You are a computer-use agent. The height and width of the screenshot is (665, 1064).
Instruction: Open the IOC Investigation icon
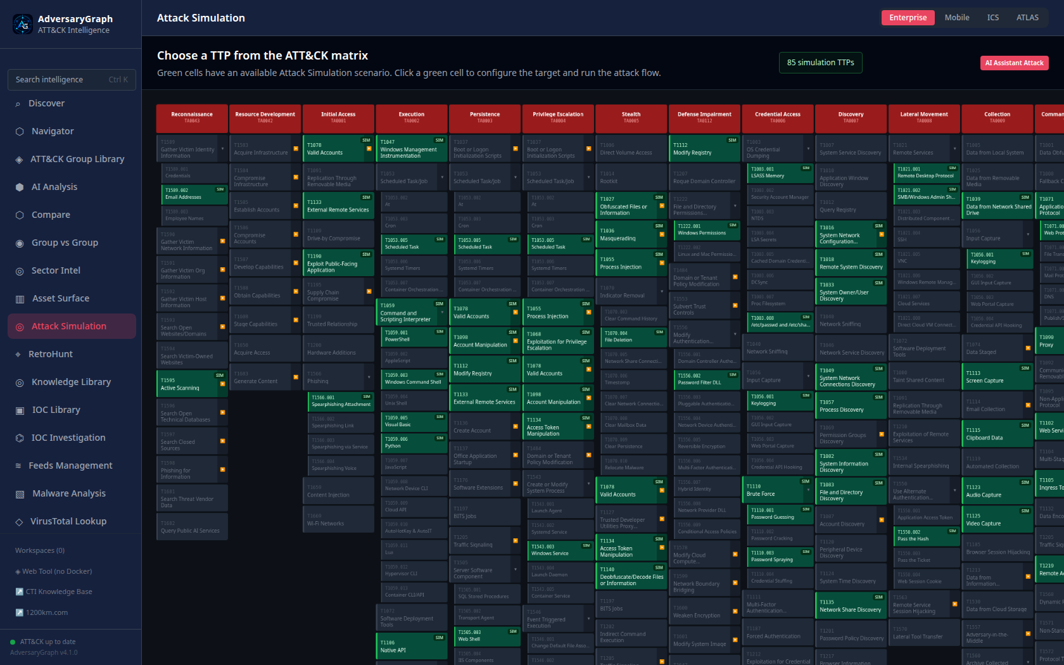[x=20, y=438]
